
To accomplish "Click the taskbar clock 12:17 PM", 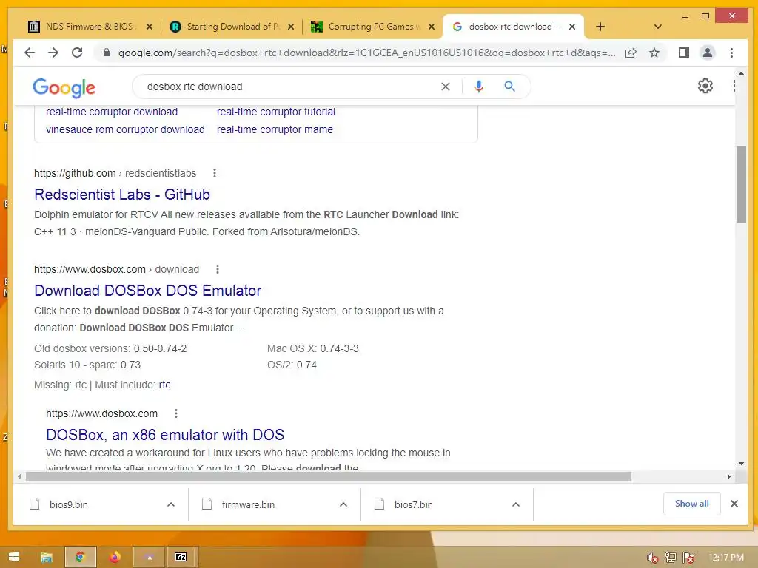I will (x=725, y=558).
